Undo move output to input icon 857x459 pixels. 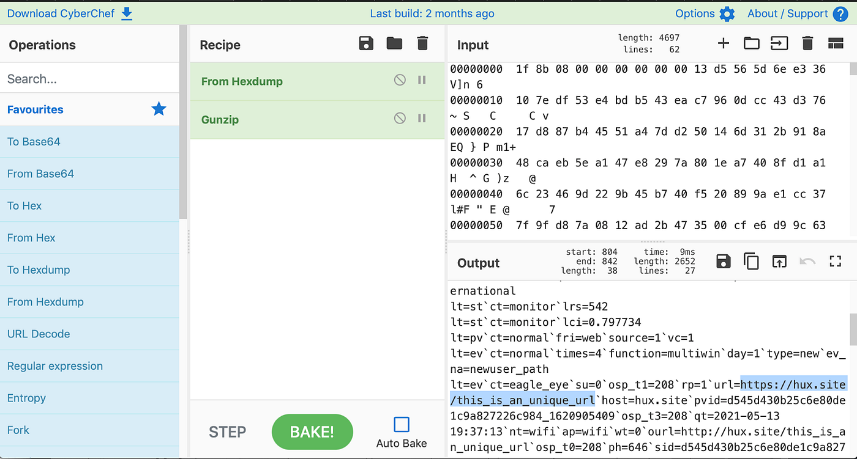(x=807, y=262)
